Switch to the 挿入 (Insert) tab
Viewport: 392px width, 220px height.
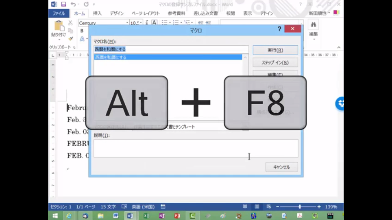click(x=97, y=13)
